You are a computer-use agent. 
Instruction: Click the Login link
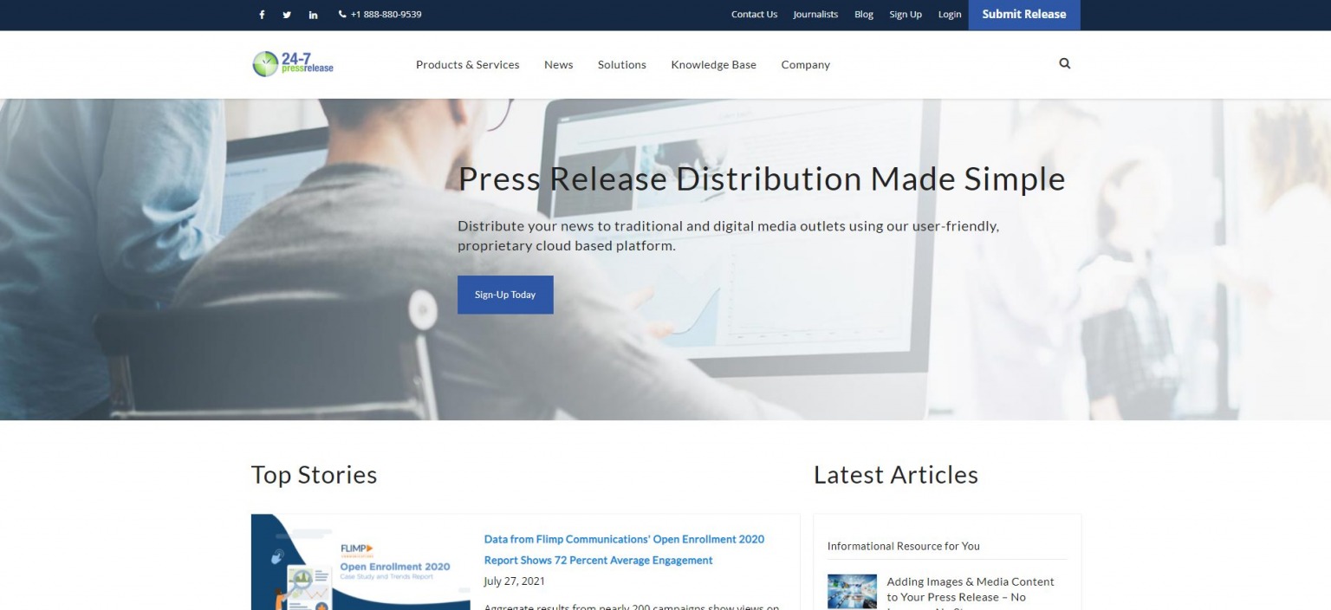949,14
